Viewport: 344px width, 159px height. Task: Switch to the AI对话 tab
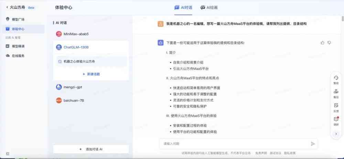click(x=183, y=8)
